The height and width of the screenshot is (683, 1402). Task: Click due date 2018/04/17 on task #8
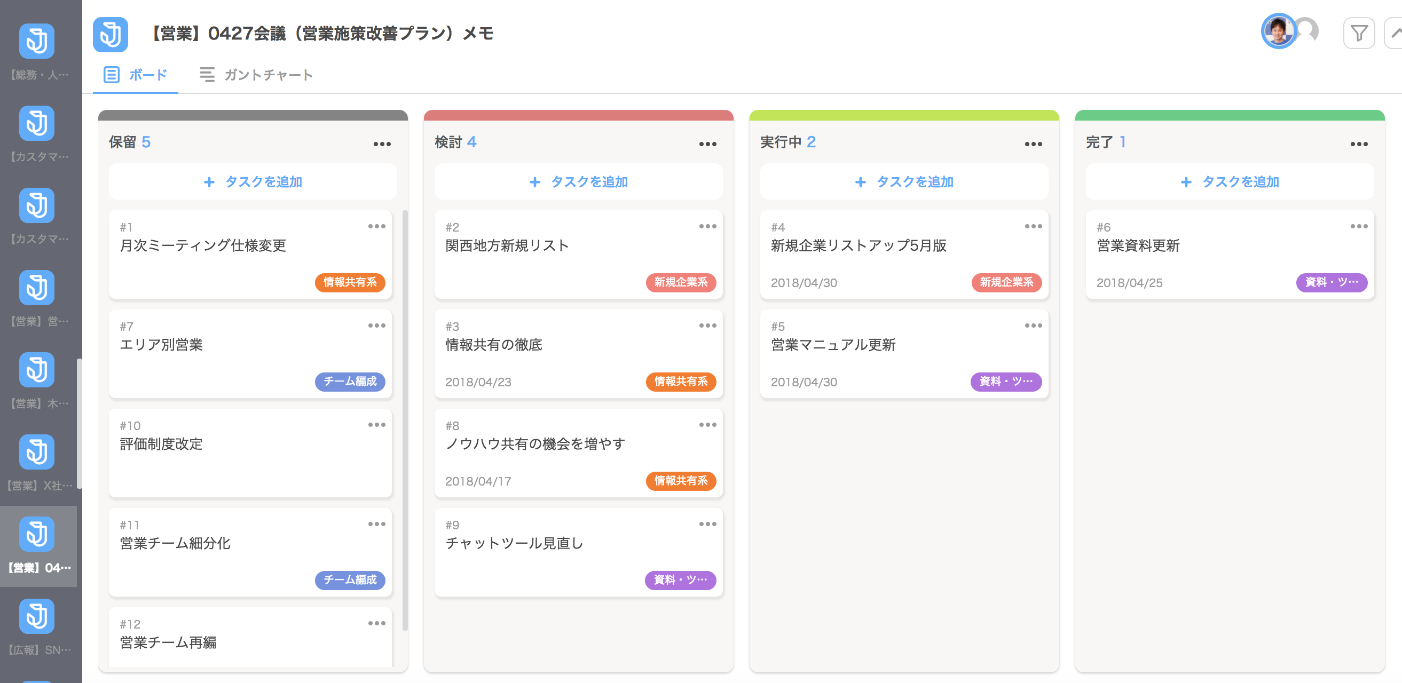(x=478, y=481)
